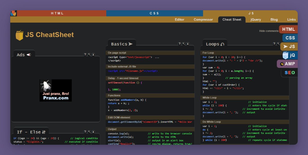Click the diagonal arrow icon on the Ads panel
Screen dimensions: 308x155
(x=89, y=54)
